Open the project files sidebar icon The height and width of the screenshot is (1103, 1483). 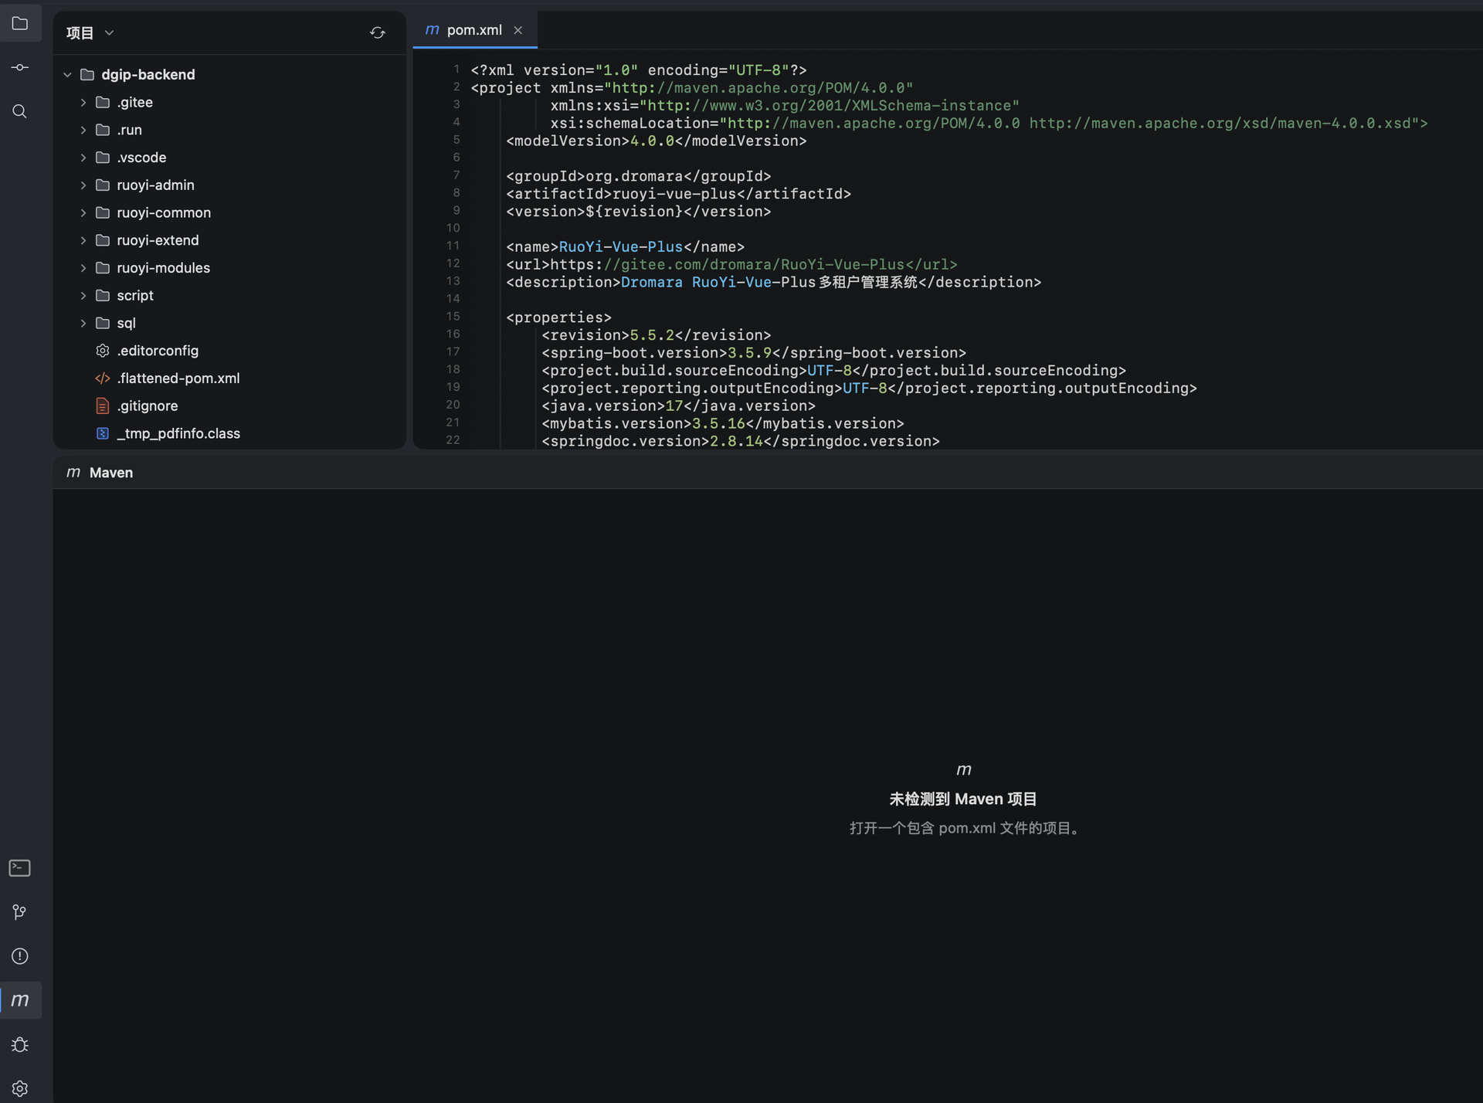pyautogui.click(x=20, y=24)
